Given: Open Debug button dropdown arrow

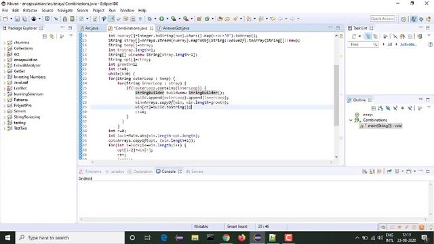Looking at the screenshot, I should [155, 19].
